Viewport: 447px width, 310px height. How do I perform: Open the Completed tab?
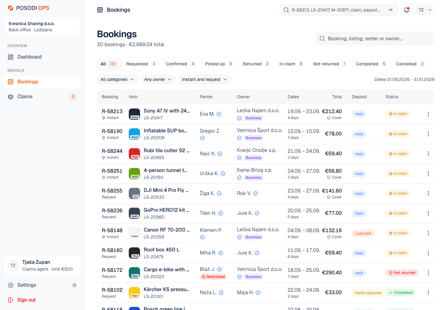[371, 64]
